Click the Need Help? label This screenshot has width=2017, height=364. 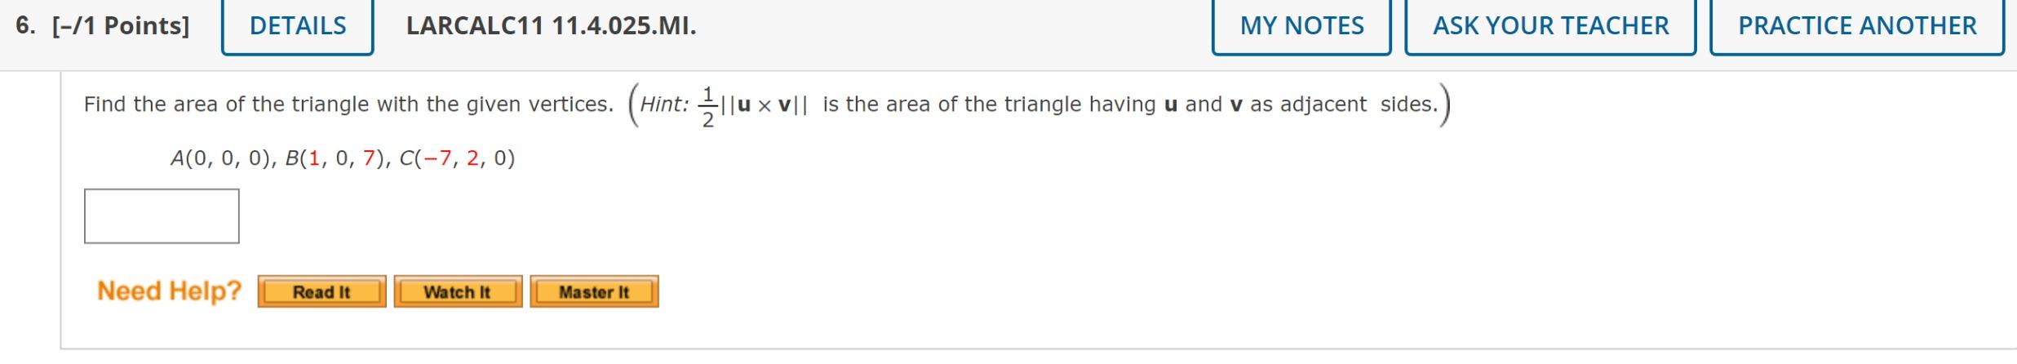coord(170,291)
